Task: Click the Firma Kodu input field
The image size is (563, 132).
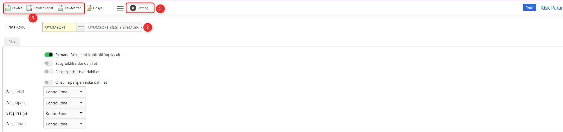Action: click(60, 27)
